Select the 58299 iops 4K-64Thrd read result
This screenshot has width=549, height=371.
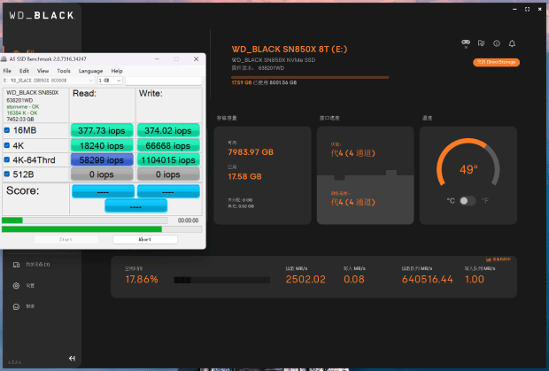point(102,160)
